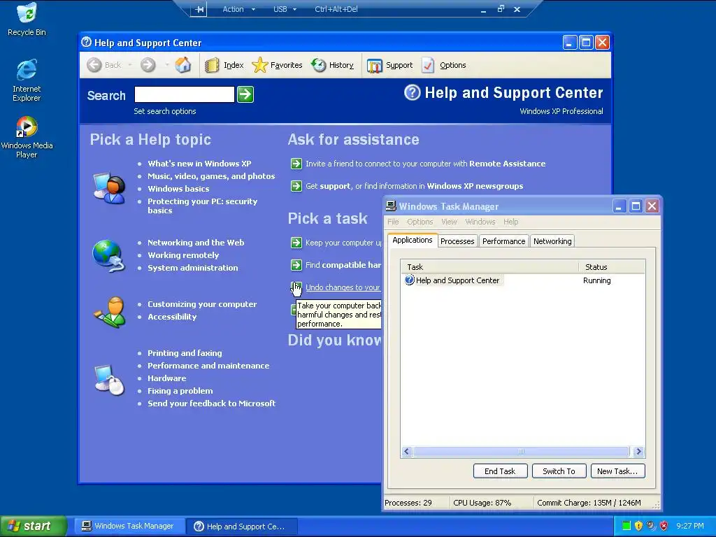Select Windows Task Manager taskbar button

129,526
